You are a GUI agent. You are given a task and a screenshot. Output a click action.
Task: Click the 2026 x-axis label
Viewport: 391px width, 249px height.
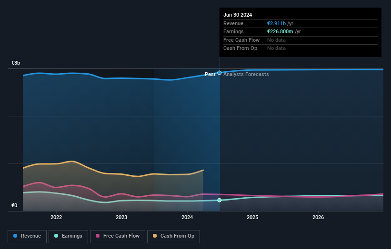point(318,217)
